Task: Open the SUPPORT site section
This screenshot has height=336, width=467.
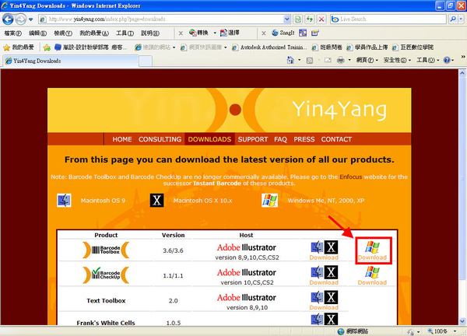Action: pos(253,139)
